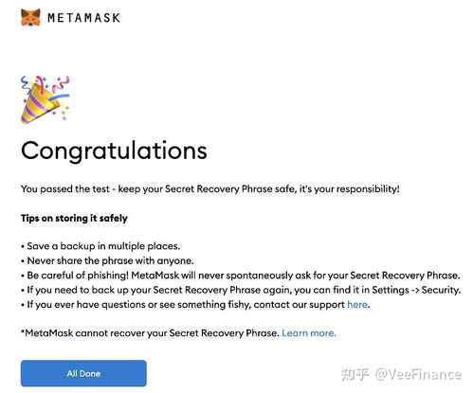This screenshot has width=473, height=393.
Task: Click the 'Security.' word ending the backup tip
Action: 441,290
